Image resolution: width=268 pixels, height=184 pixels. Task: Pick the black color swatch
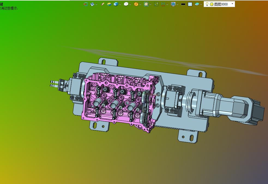(183, 4)
